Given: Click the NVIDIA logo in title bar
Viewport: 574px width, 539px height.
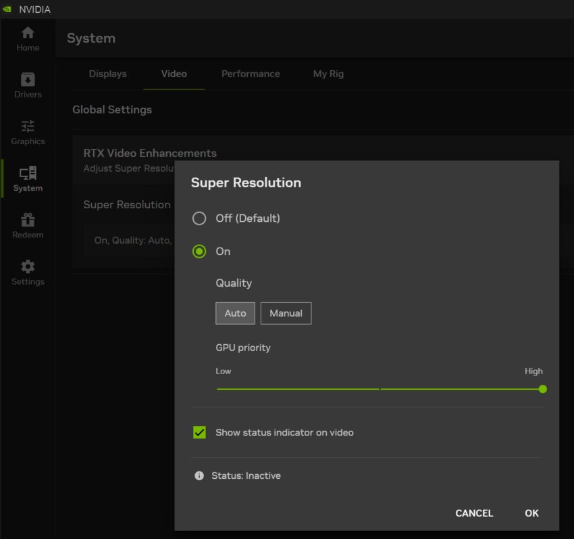Looking at the screenshot, I should coord(9,9).
